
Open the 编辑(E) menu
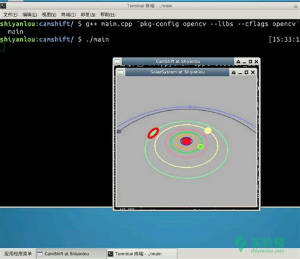pos(30,15)
